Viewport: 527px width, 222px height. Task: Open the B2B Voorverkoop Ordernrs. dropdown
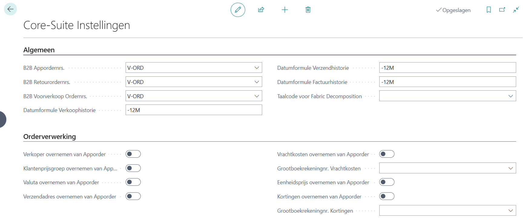point(257,96)
